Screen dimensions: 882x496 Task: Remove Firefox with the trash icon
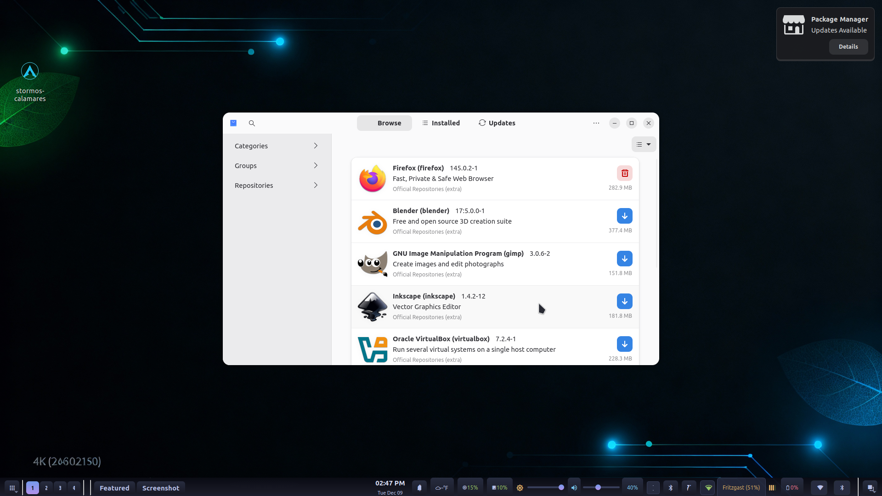coord(624,173)
